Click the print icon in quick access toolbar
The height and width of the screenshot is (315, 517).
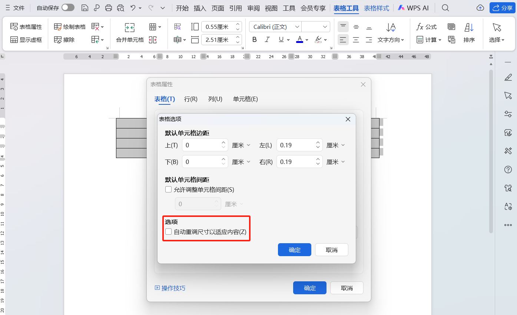(x=108, y=7)
